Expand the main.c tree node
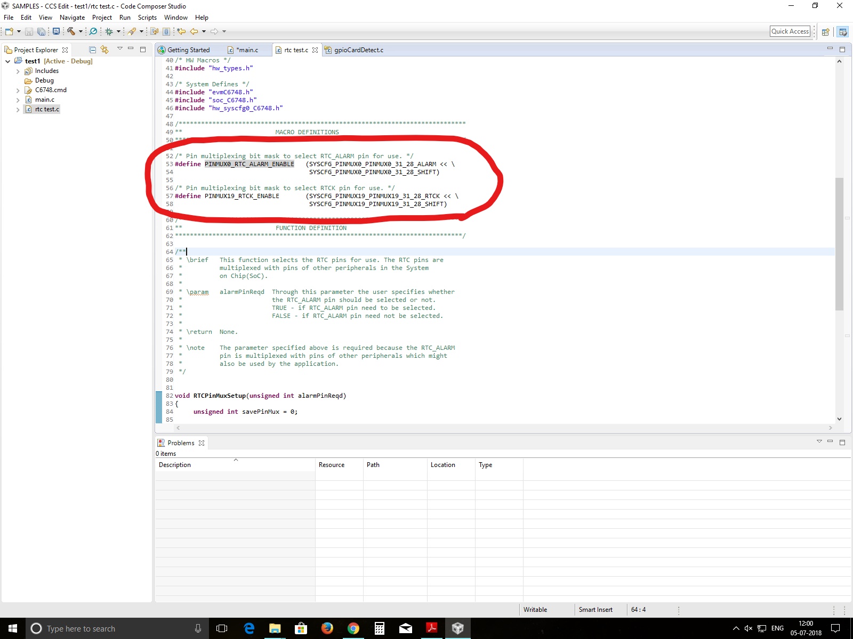Screen dimensions: 853x639 (x=18, y=100)
